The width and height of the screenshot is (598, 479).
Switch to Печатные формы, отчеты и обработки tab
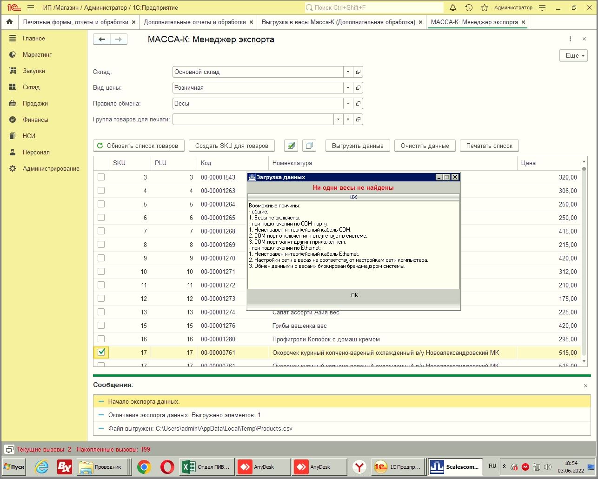(x=76, y=22)
